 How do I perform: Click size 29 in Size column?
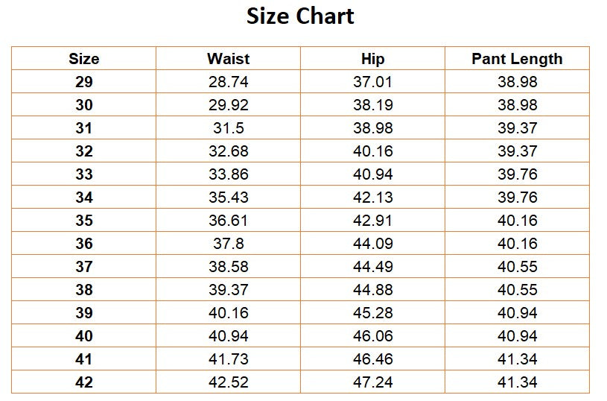pos(83,82)
